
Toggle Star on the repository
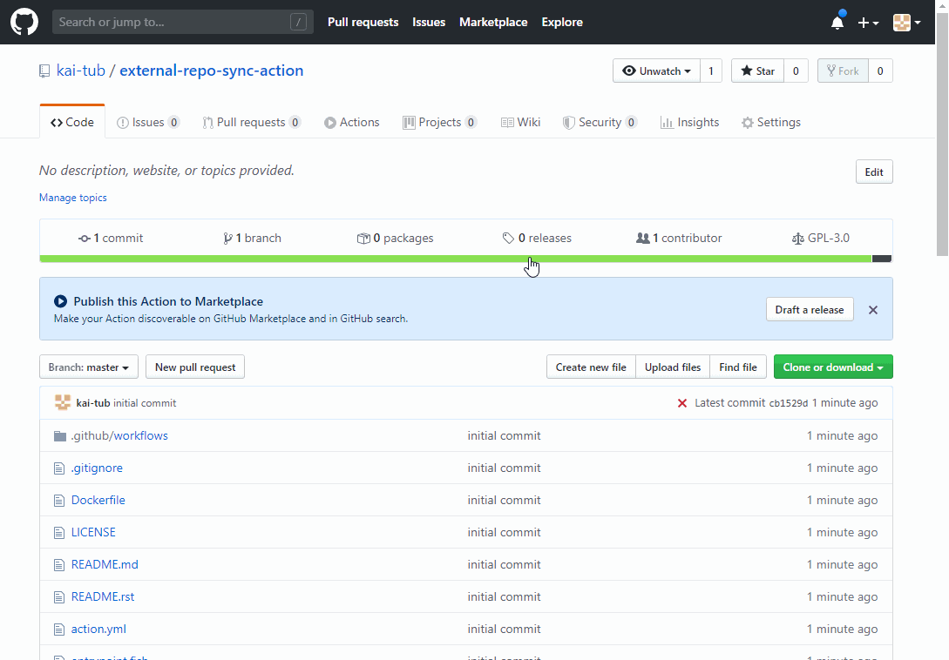click(756, 71)
